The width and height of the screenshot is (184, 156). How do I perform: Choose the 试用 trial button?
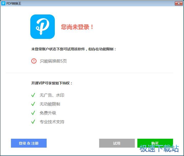tap(117, 143)
